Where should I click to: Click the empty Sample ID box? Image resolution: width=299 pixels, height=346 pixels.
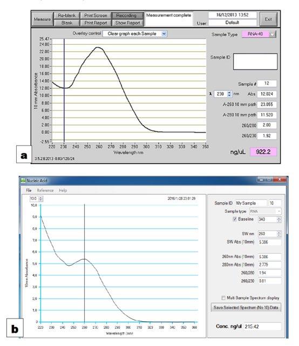tap(255, 61)
